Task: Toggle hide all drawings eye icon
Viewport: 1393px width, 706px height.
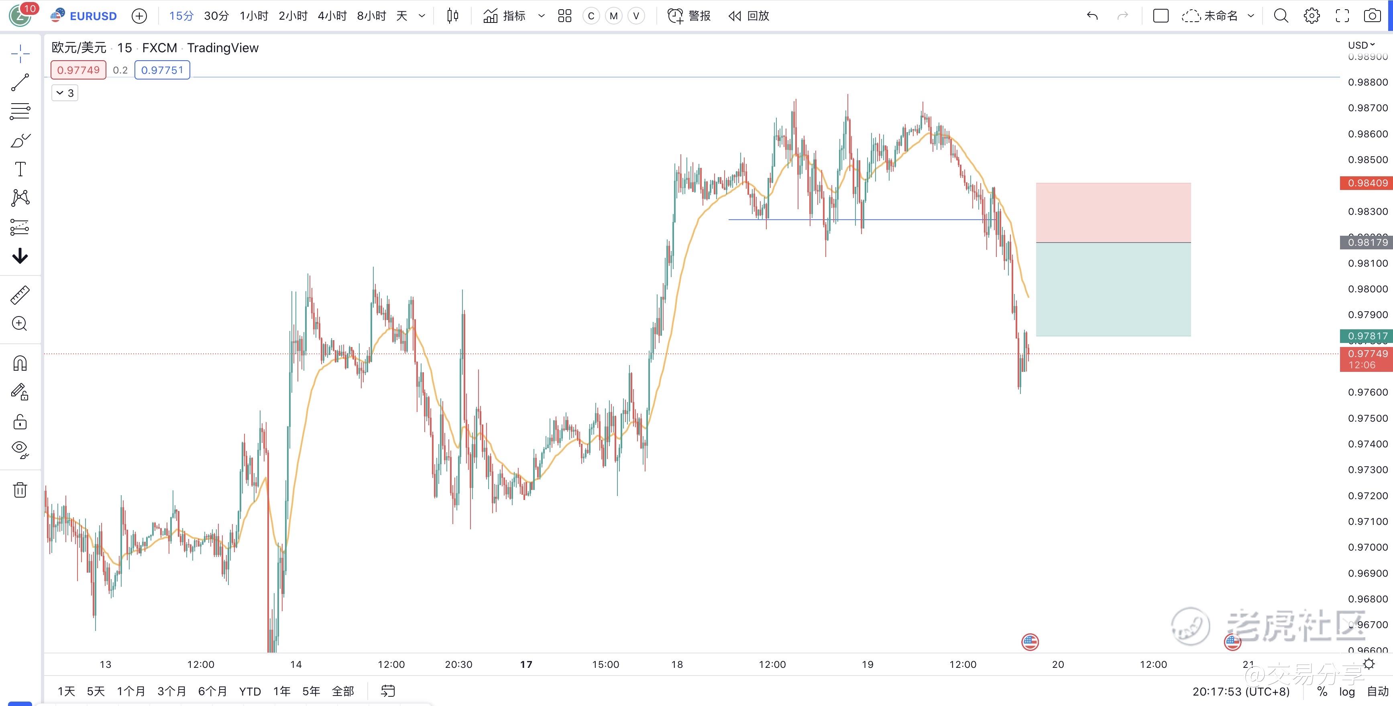Action: pyautogui.click(x=20, y=449)
